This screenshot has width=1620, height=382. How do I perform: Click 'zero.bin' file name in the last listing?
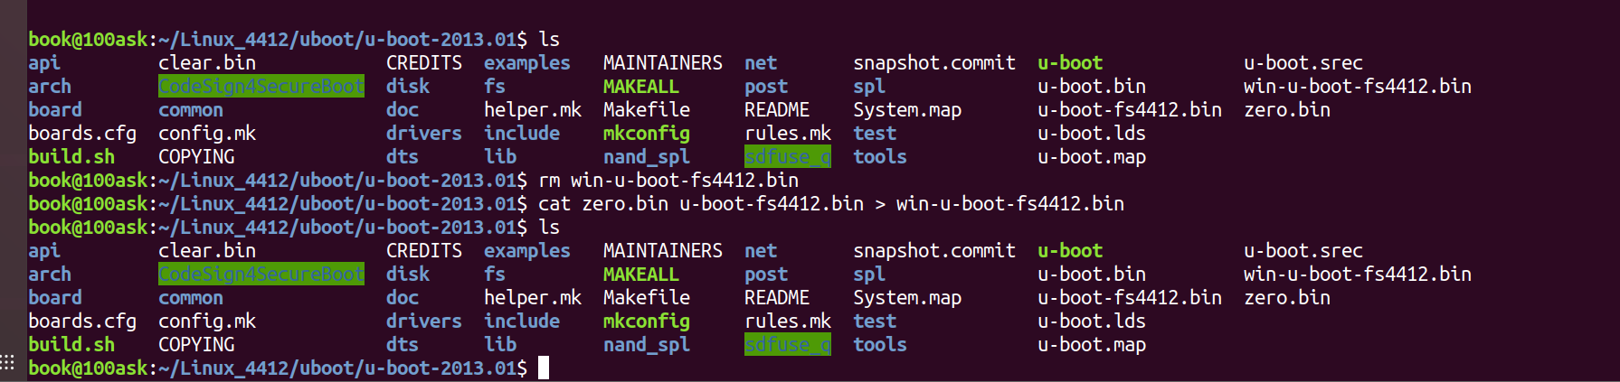coord(1287,297)
